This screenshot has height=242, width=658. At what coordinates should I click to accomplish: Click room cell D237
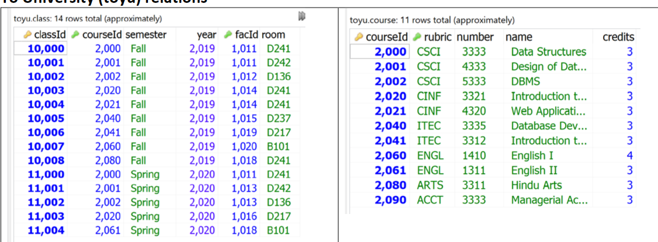click(278, 119)
